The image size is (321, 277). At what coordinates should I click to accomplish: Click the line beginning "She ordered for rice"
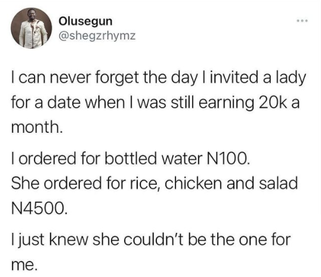coord(155,183)
